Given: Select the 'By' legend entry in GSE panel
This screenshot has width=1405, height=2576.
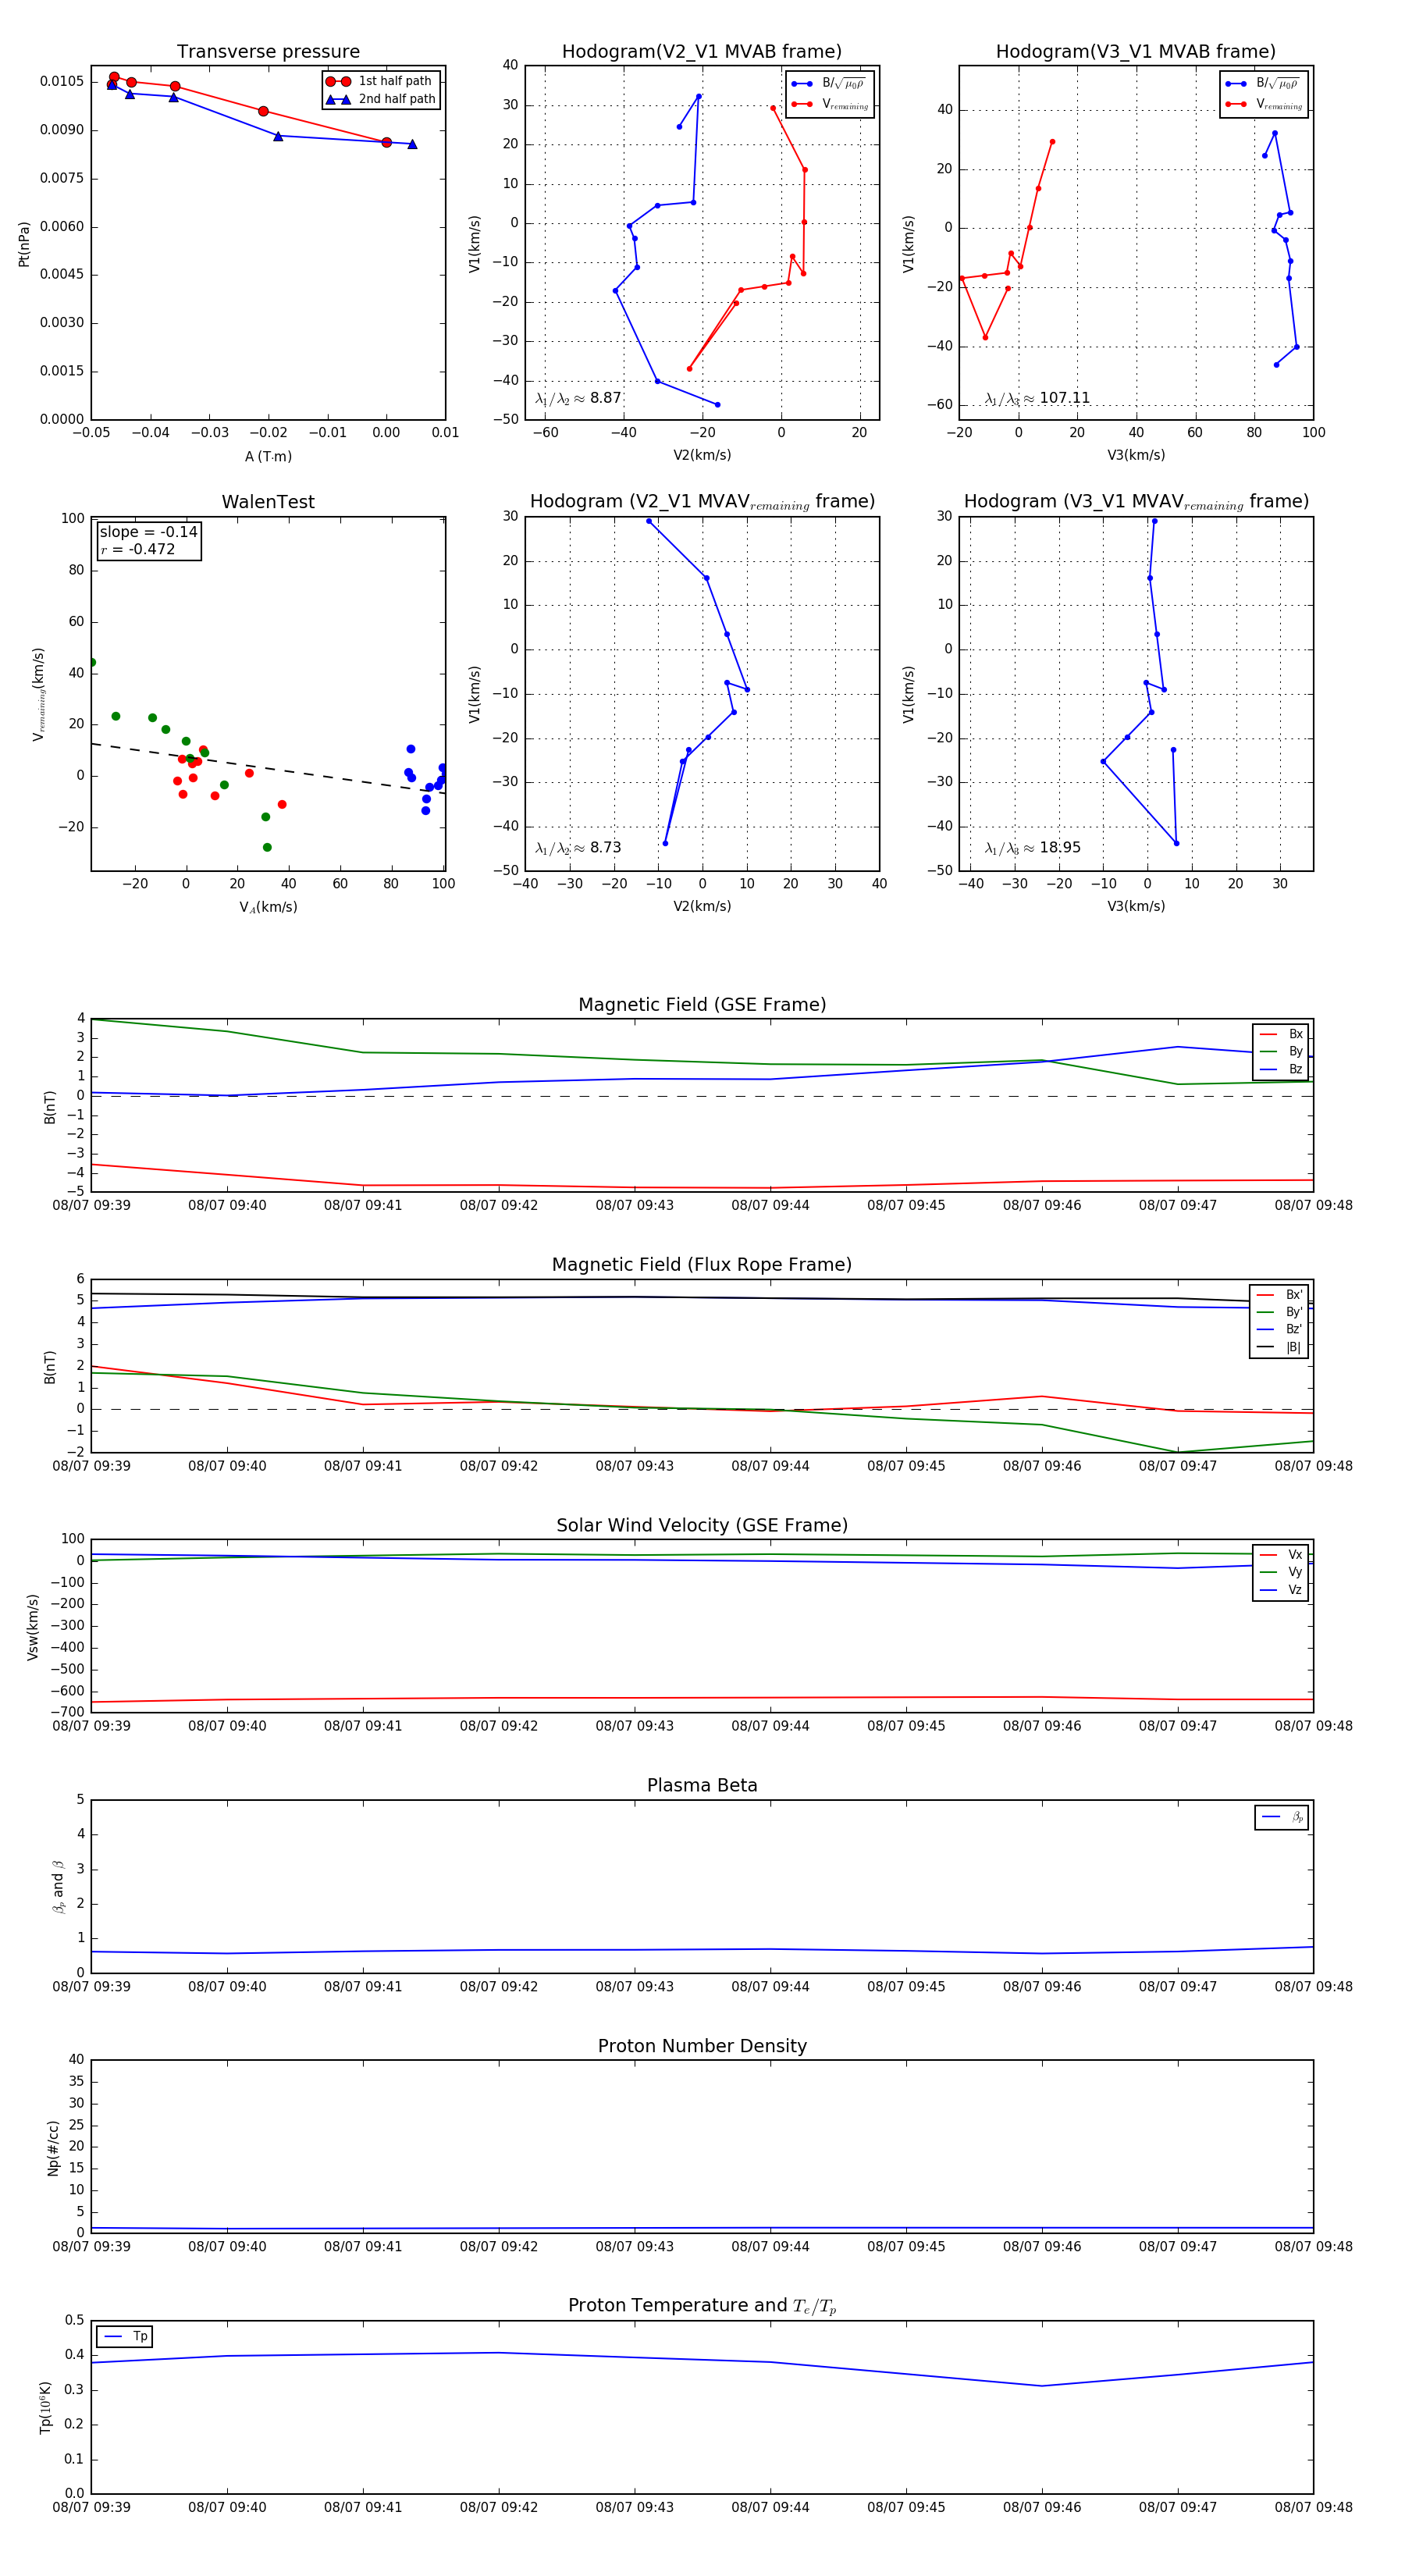Looking at the screenshot, I should [x=1281, y=1051].
